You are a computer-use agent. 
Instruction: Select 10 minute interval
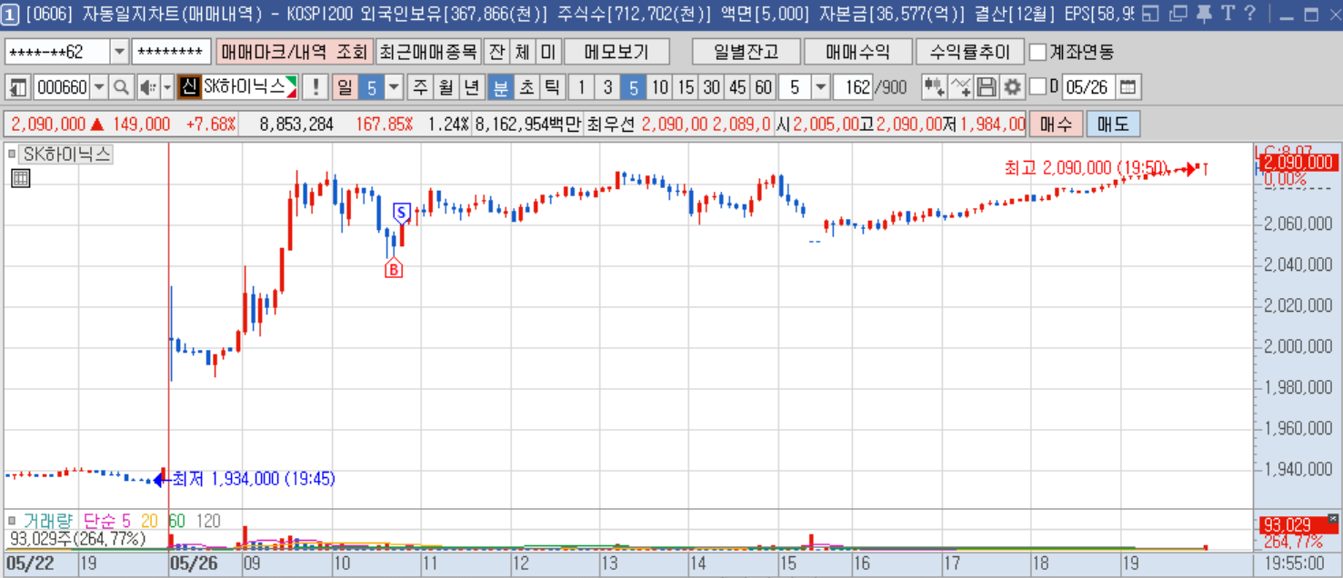[x=660, y=87]
